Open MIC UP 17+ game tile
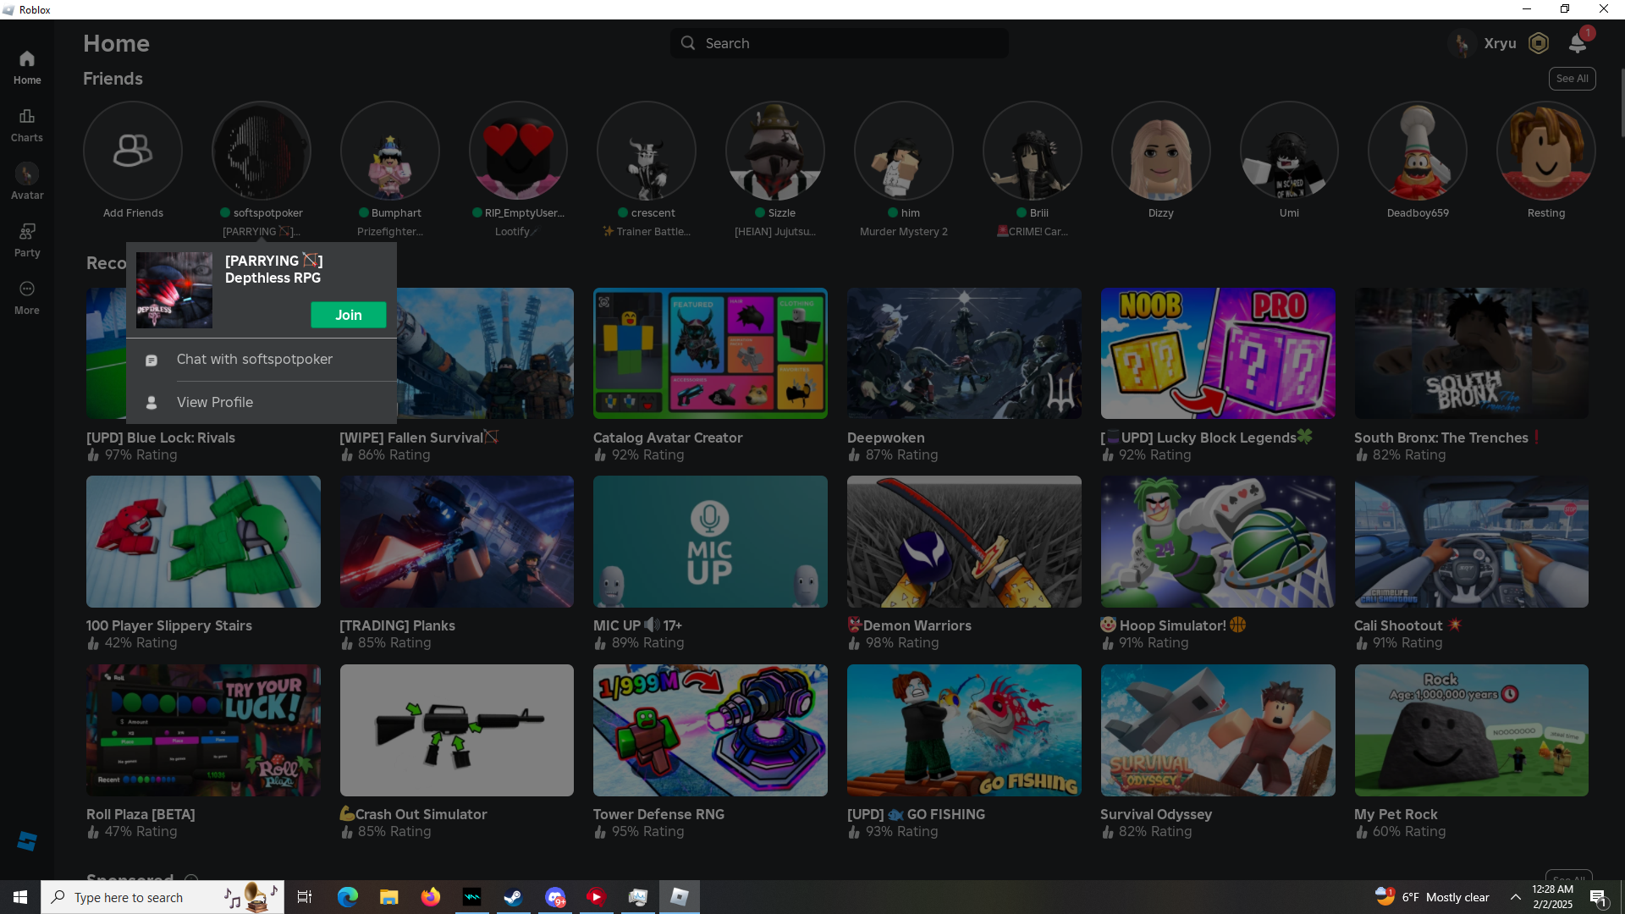This screenshot has width=1625, height=914. [x=710, y=542]
